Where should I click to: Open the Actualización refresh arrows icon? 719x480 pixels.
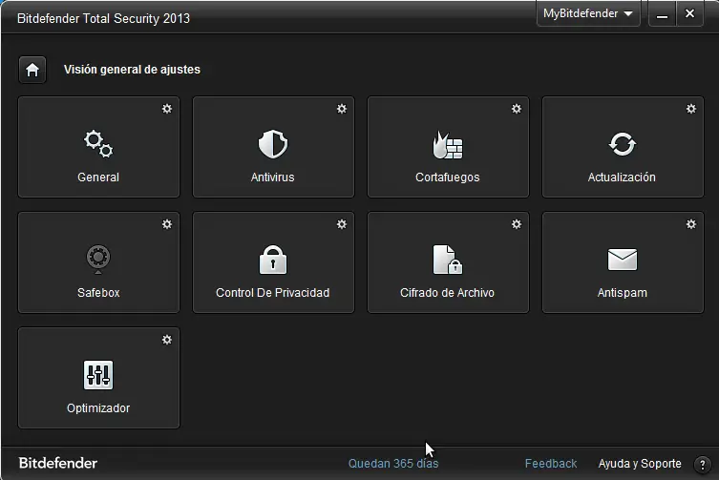623,144
